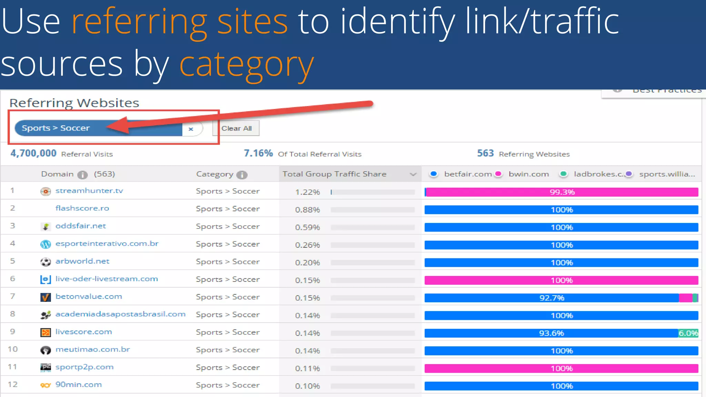Open academiadasapostasbrasil.com domain link
Screen dimensions: 706x397
tap(120, 314)
